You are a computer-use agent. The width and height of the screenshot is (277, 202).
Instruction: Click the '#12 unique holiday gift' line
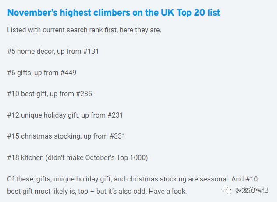65,115
